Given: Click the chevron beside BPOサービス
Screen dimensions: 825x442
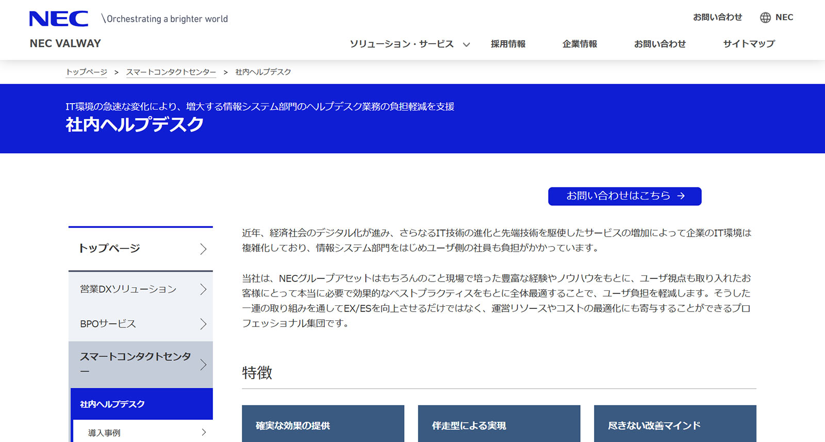Looking at the screenshot, I should 203,324.
